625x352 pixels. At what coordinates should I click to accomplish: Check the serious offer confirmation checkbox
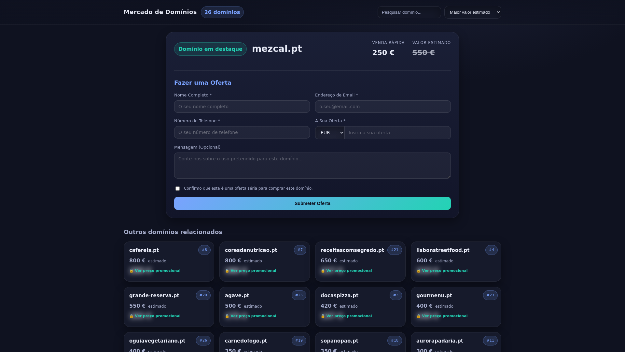tap(177, 189)
